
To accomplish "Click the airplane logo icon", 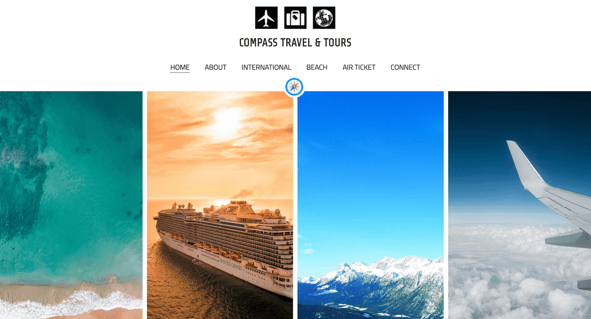I will [x=266, y=18].
